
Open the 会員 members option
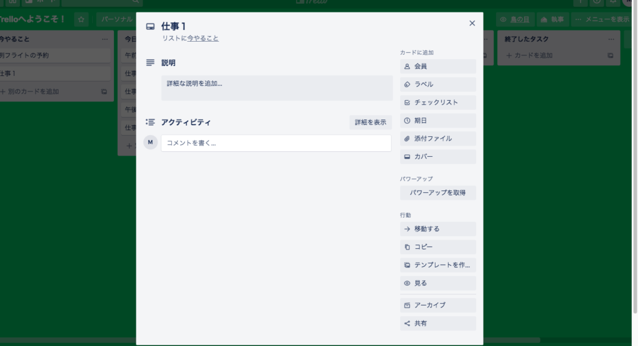click(438, 66)
